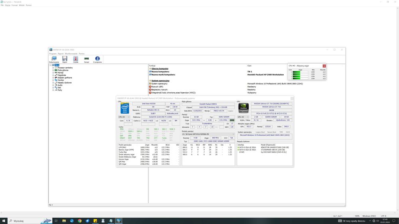399x224 pixels.
Task: Open the O programie info icon
Action: [97, 58]
